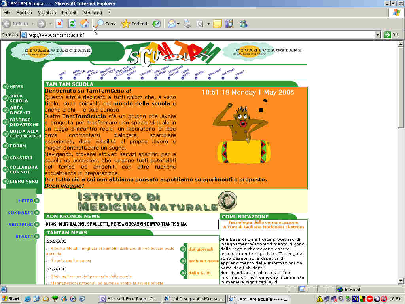
Task: Go to the home page via house icon
Action: click(85, 24)
